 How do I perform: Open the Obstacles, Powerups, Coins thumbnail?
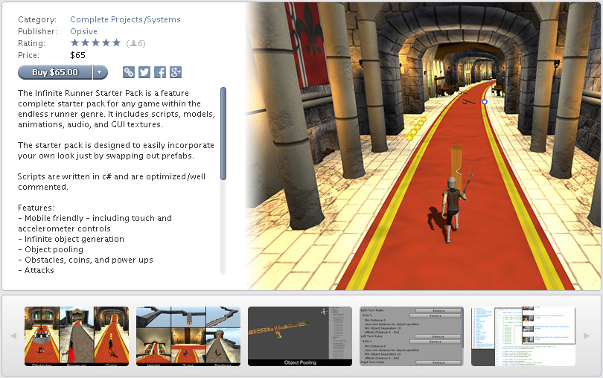tap(77, 336)
